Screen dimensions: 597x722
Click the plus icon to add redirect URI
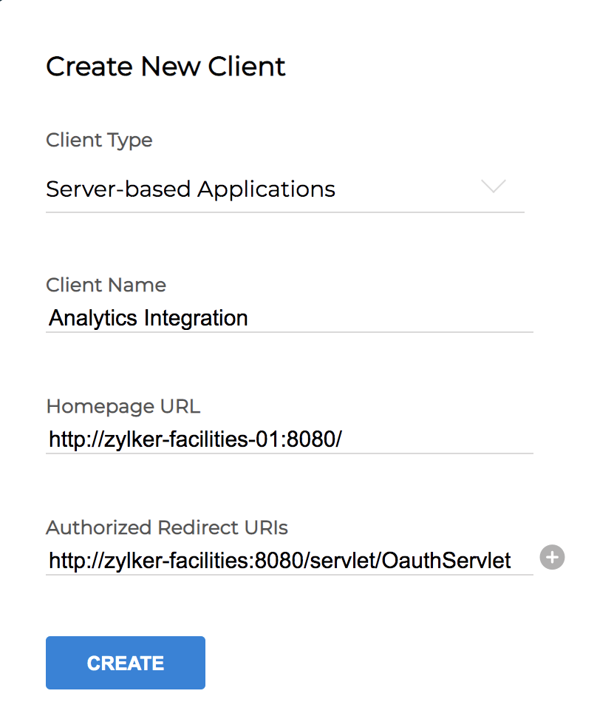(x=552, y=557)
